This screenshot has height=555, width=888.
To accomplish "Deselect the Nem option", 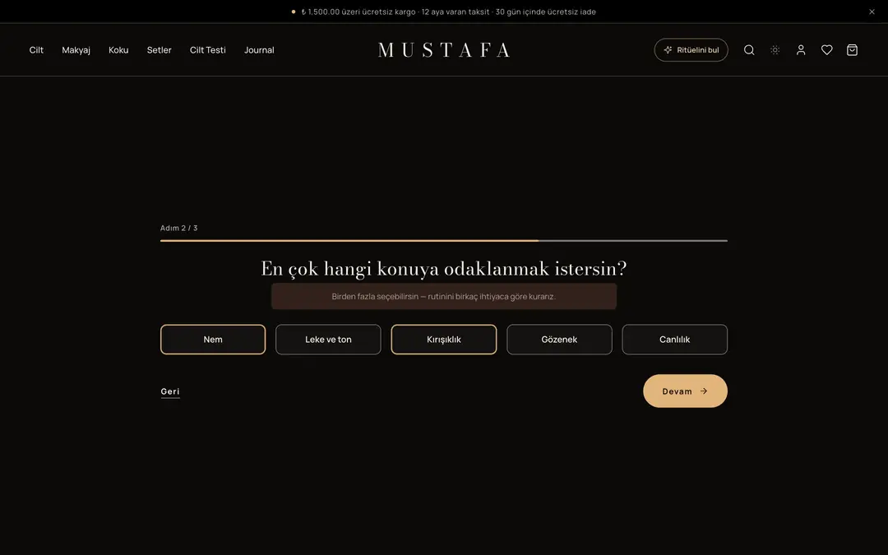I will 213,340.
